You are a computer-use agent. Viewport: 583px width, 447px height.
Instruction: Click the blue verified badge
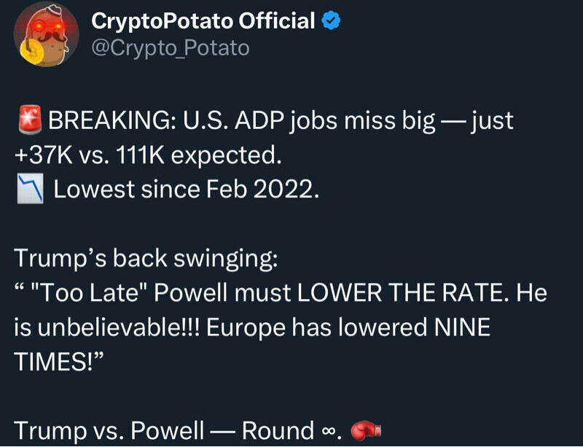pos(332,22)
